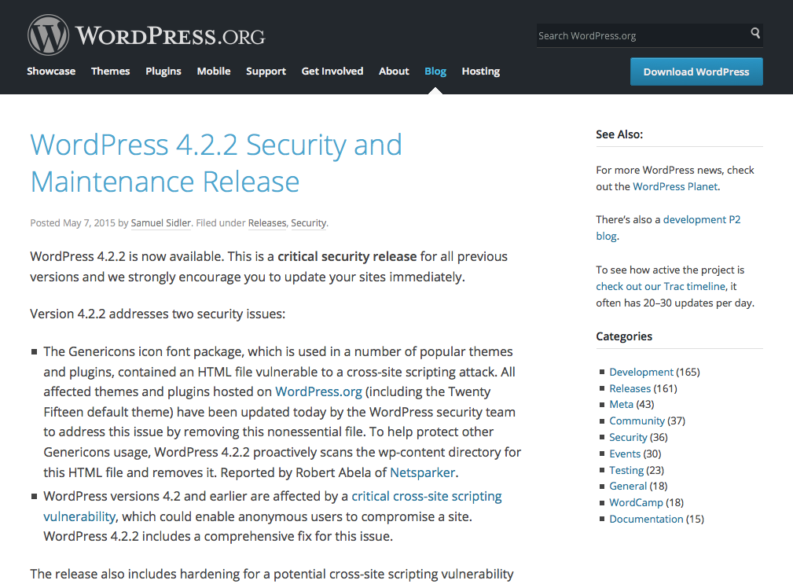This screenshot has height=584, width=793.
Task: Open the Releases category (161)
Action: point(630,389)
